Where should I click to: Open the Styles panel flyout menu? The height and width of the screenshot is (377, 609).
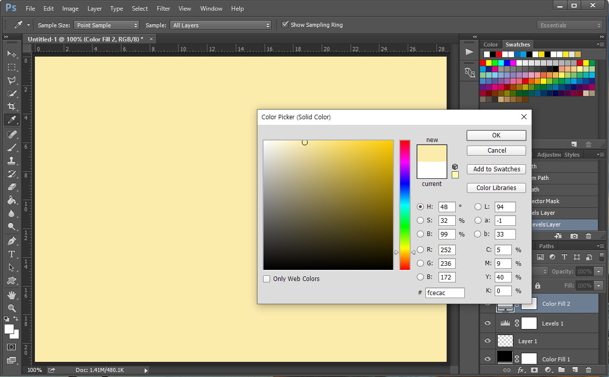[x=600, y=155]
